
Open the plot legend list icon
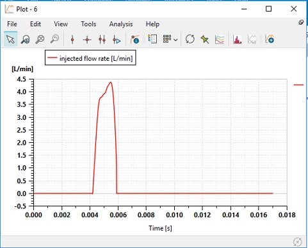pyautogui.click(x=152, y=39)
